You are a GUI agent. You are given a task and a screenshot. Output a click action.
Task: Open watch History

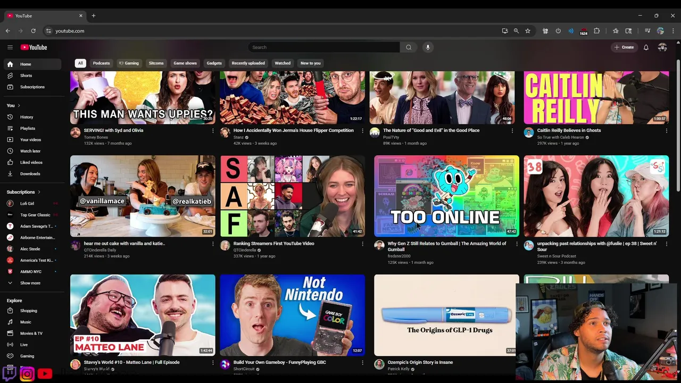pyautogui.click(x=32, y=117)
